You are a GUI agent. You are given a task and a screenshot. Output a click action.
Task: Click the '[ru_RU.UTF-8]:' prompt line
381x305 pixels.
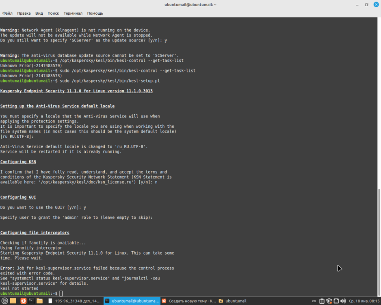(17, 137)
